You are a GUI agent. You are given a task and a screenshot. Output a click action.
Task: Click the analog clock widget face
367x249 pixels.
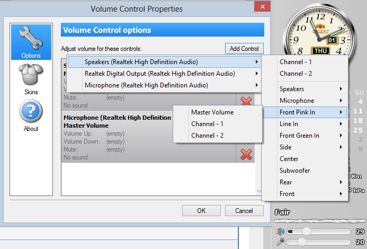click(317, 33)
